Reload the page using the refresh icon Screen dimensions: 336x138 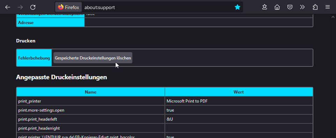point(33,7)
